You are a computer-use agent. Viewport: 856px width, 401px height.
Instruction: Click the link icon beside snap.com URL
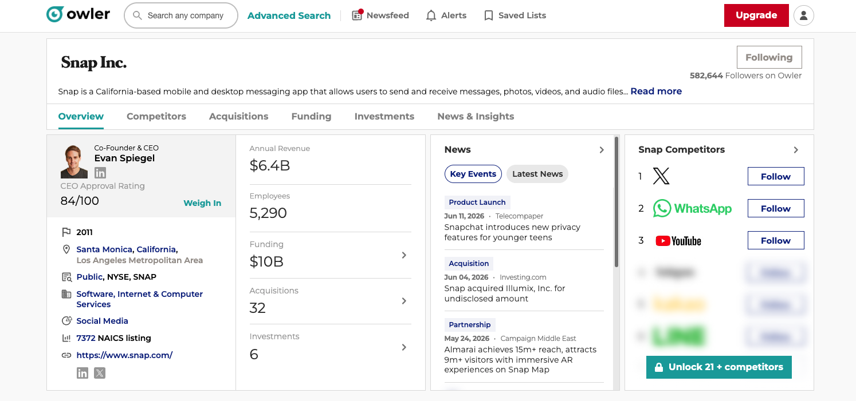coord(66,355)
